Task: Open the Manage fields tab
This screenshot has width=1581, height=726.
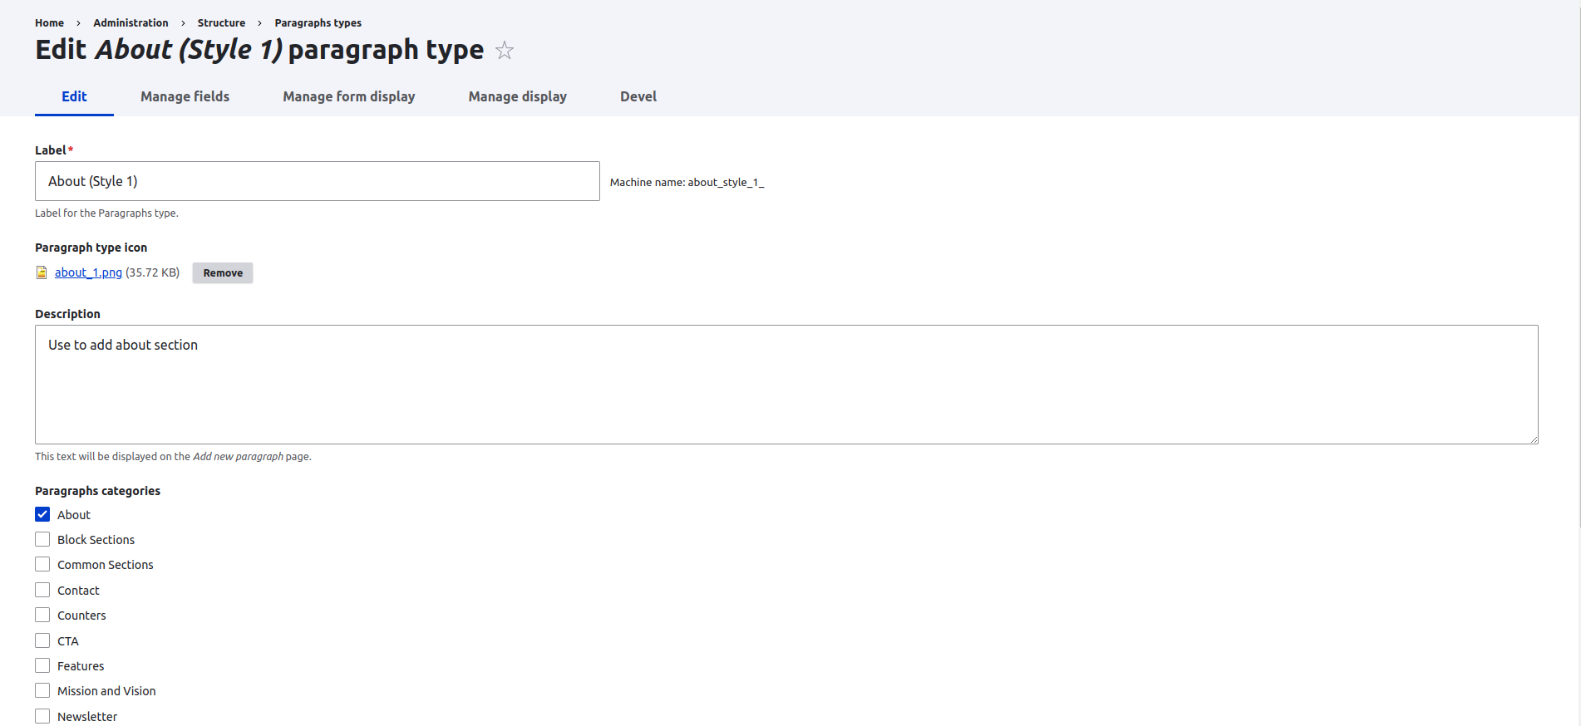Action: pos(185,96)
